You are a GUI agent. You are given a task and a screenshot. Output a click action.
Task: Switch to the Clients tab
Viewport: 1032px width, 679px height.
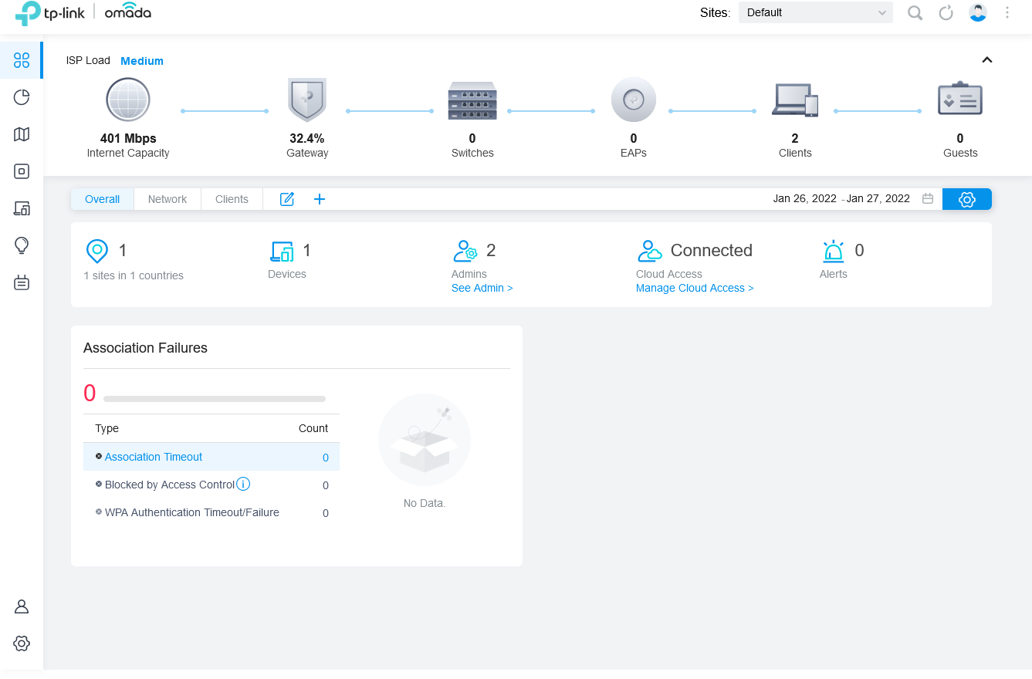(x=232, y=199)
